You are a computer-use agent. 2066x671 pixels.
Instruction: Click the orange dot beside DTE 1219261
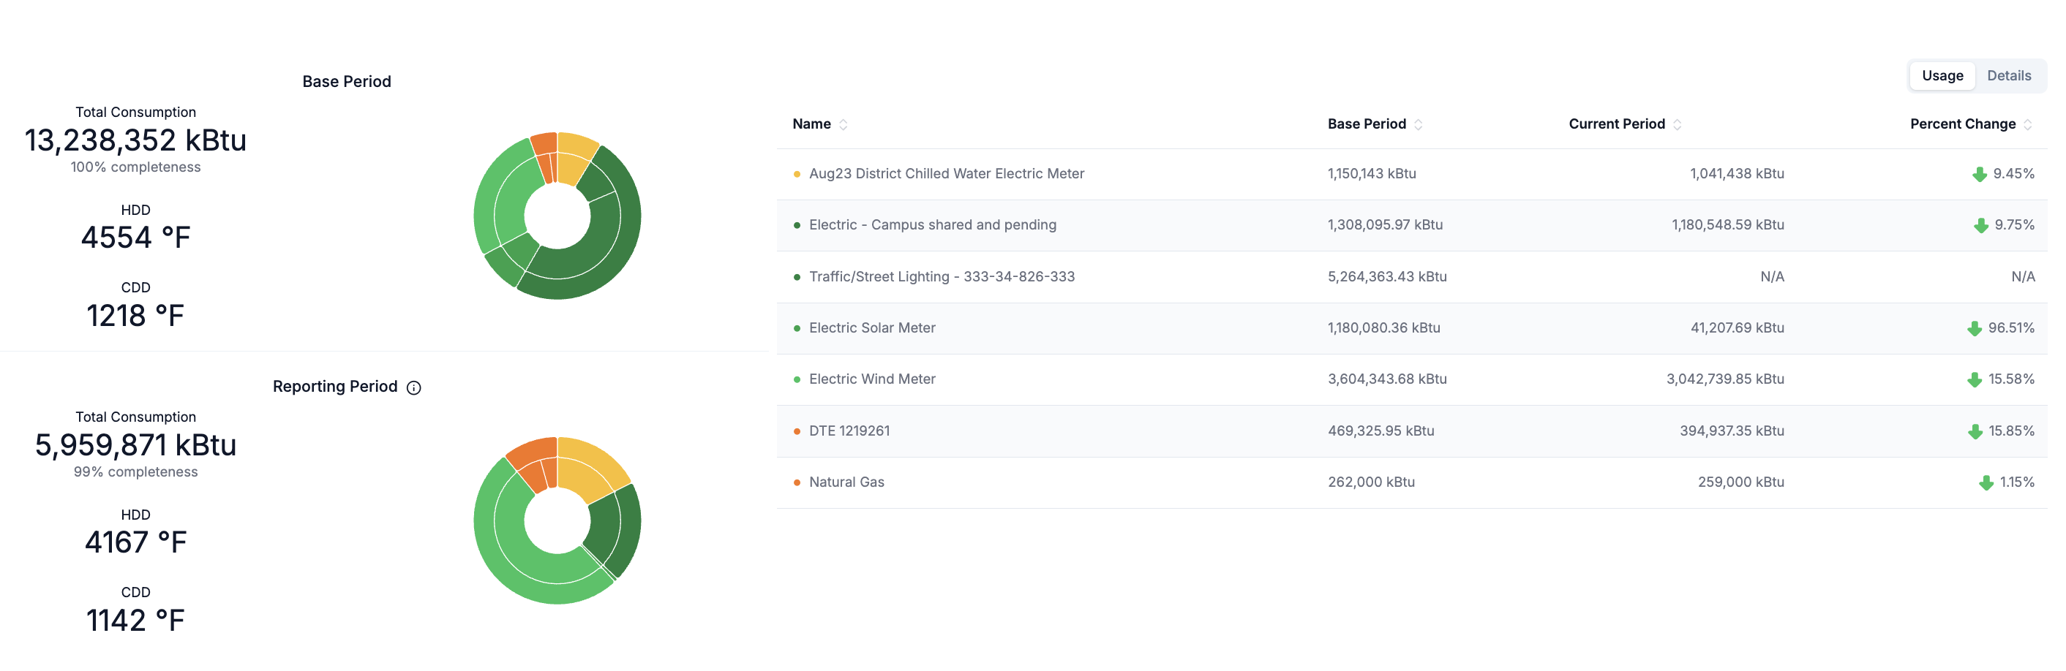(x=797, y=431)
